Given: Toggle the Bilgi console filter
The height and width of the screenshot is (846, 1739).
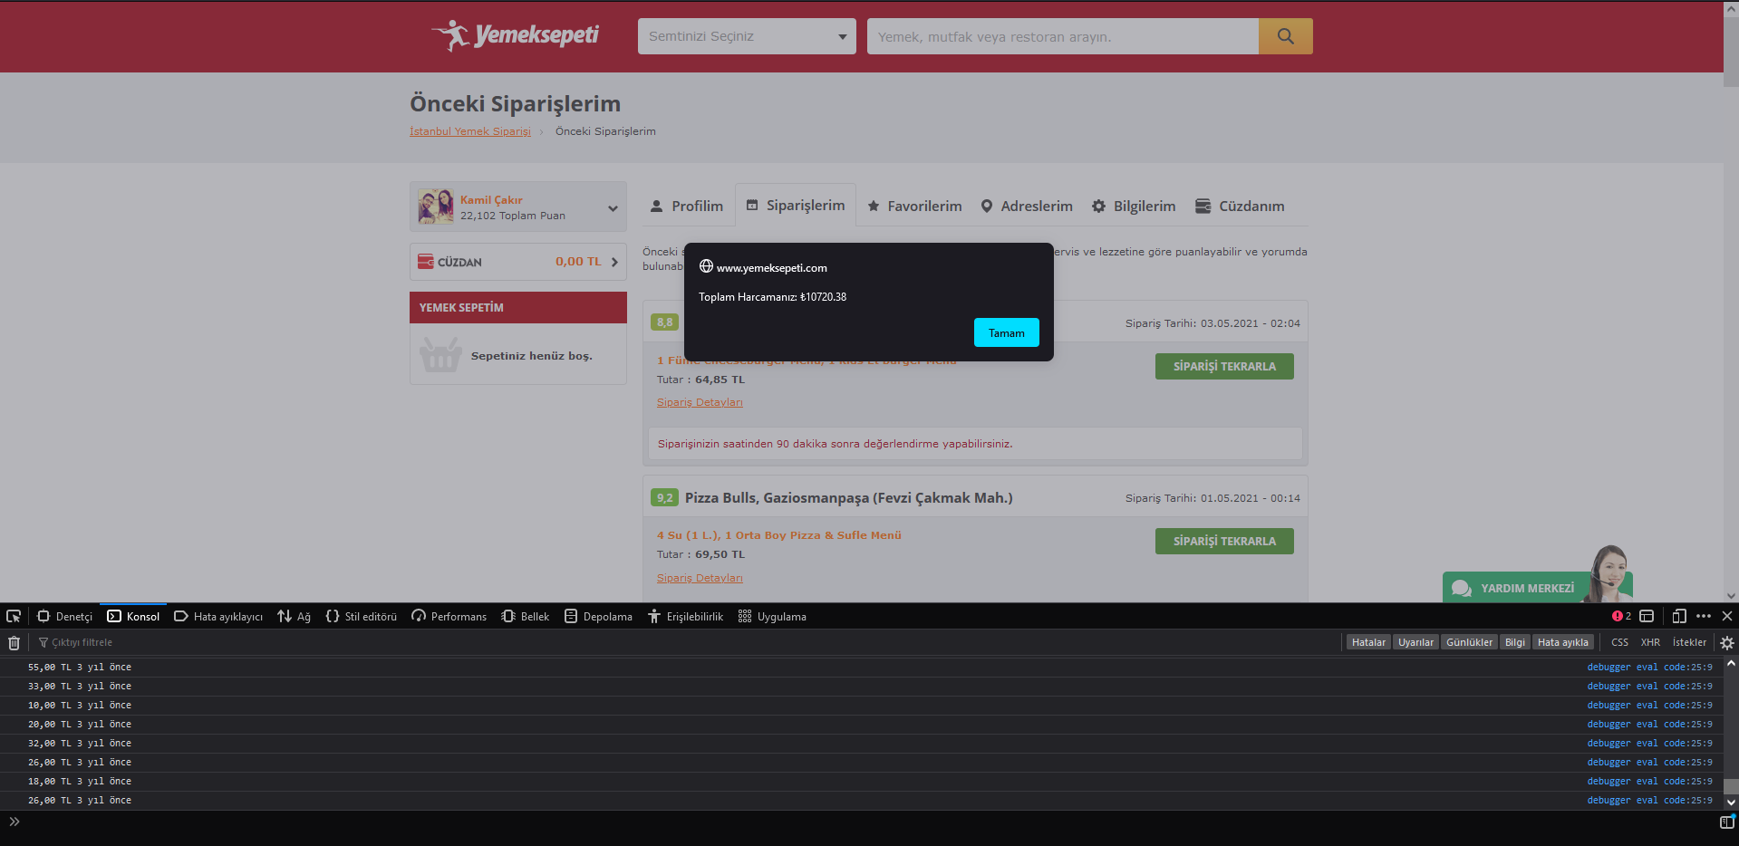Looking at the screenshot, I should pos(1515,642).
